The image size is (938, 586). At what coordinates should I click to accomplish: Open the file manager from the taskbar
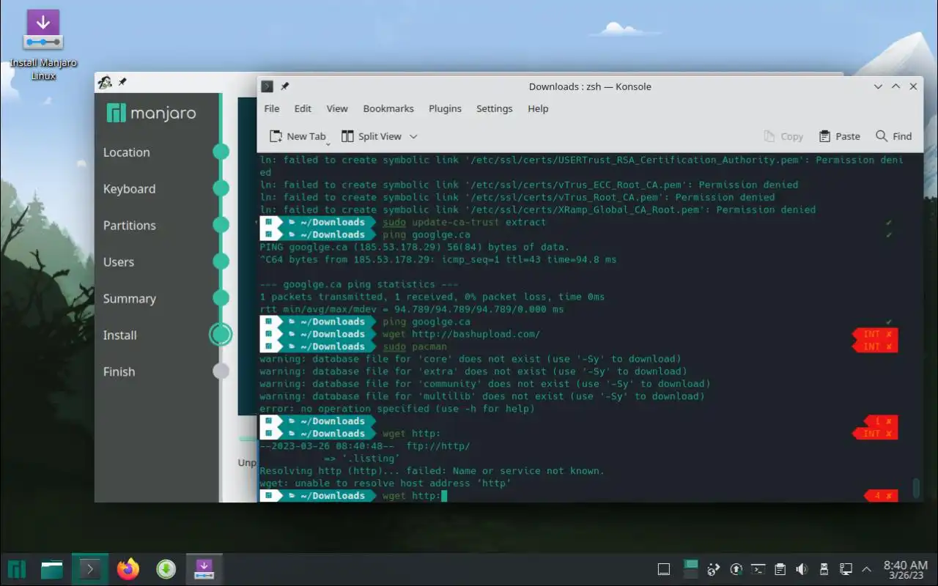(x=52, y=569)
